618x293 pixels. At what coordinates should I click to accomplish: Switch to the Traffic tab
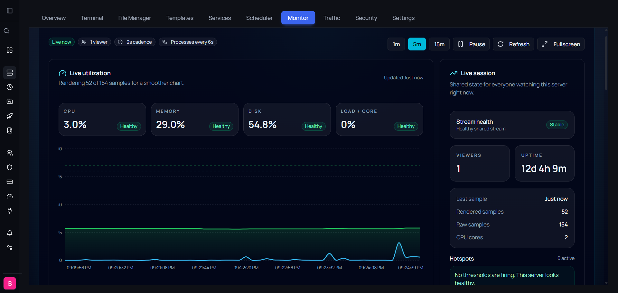[x=332, y=18]
